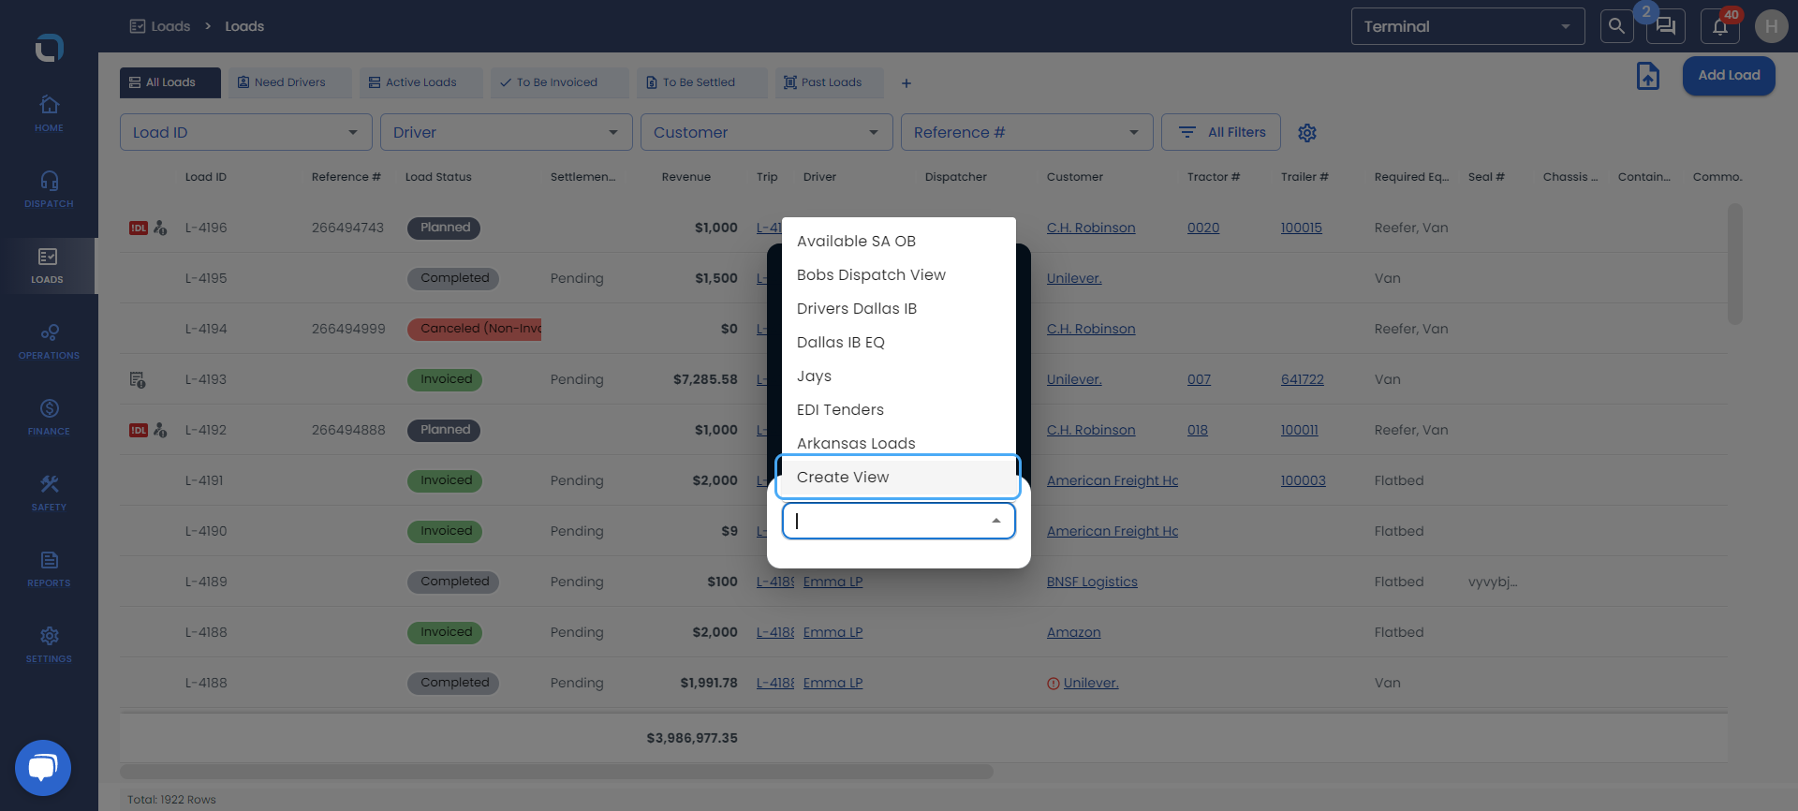The image size is (1798, 811).
Task: Choose Arkansas Loads view option
Action: 898,443
